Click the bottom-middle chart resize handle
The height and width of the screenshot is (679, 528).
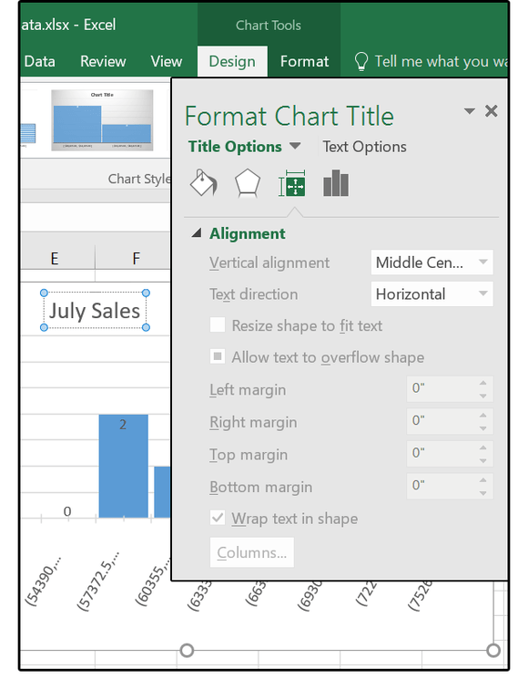(187, 650)
